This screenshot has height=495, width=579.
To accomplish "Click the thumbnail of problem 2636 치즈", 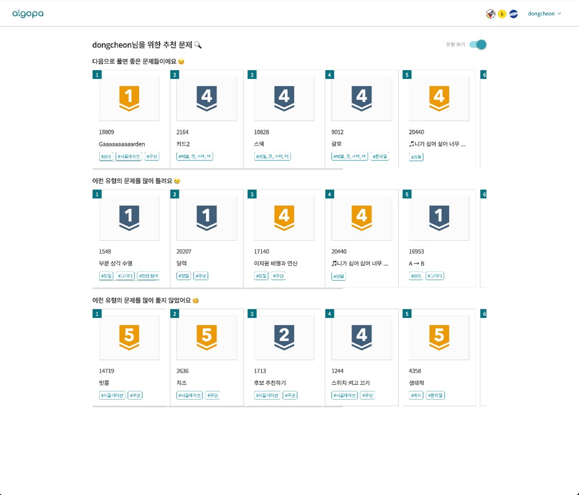I will pos(206,338).
